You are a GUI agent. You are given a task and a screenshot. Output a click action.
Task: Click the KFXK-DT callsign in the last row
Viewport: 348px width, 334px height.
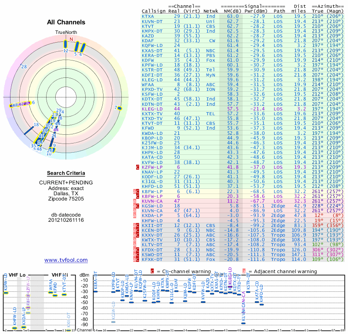coord(152,259)
